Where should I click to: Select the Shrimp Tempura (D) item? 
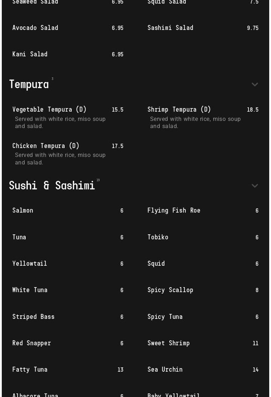[179, 110]
